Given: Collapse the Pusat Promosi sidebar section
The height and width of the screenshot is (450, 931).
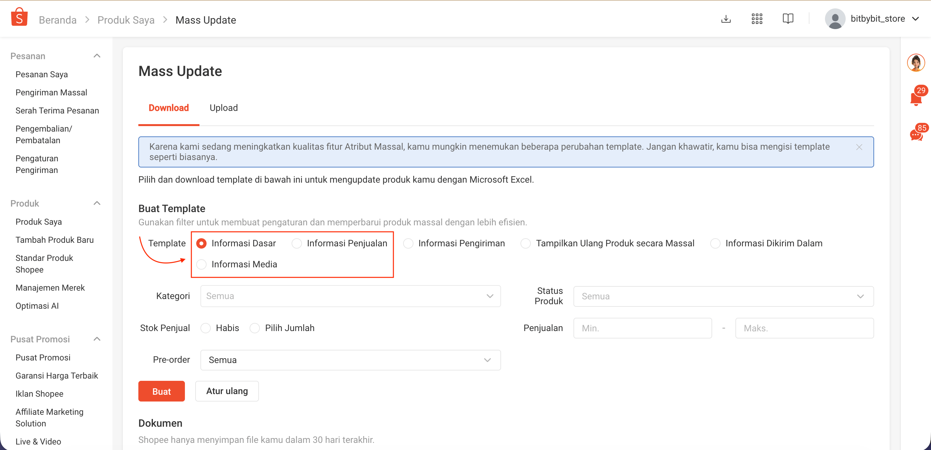Looking at the screenshot, I should coord(97,339).
